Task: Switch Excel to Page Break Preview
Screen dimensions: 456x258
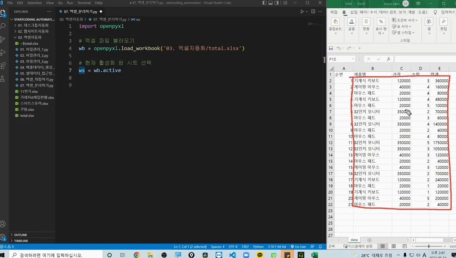Action: 405,246
